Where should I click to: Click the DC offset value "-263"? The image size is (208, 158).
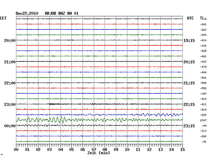pos(203,30)
